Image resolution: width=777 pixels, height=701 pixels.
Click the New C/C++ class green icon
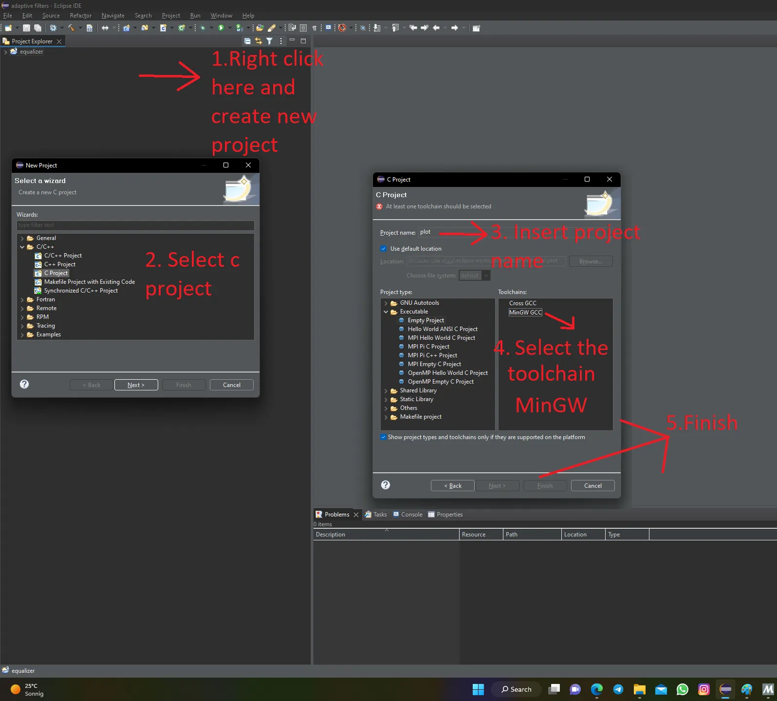tap(182, 28)
